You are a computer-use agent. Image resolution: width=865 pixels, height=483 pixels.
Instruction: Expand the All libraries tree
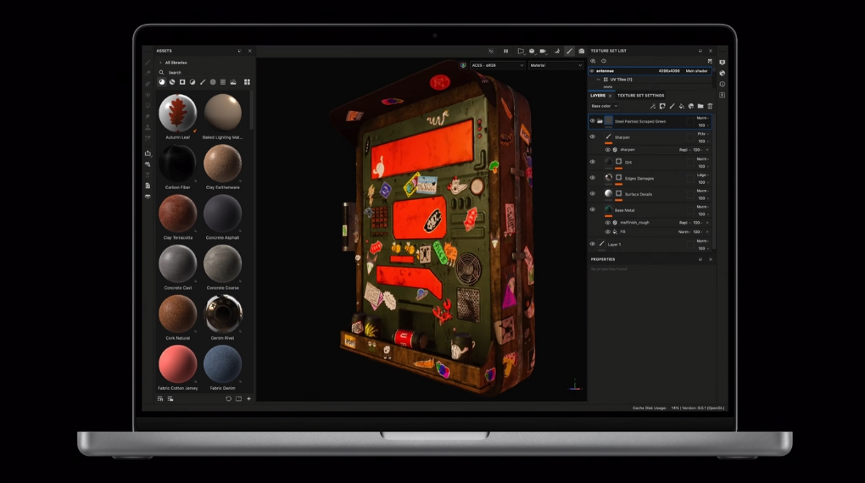160,63
